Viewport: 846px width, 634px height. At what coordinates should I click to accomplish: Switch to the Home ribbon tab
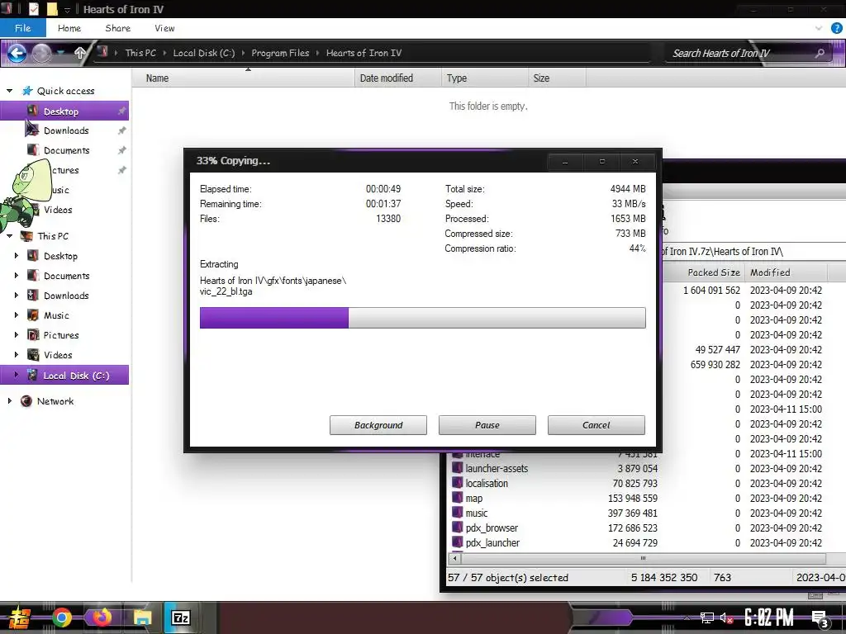(69, 28)
